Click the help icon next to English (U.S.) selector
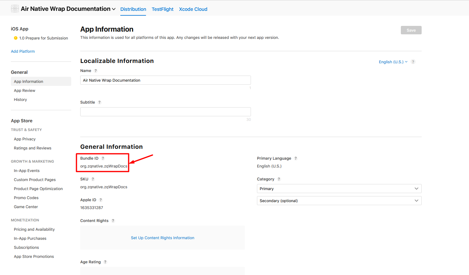This screenshot has height=275, width=469. tap(413, 62)
